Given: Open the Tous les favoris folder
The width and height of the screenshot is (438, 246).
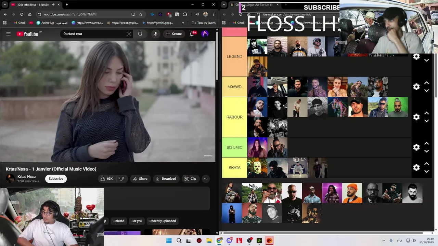Looking at the screenshot, I should 204,23.
